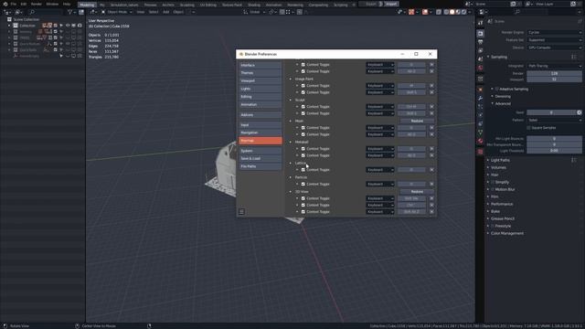Switch to the Sculpting workspace tab
Viewport: 585px width, 329px height.
(x=186, y=5)
